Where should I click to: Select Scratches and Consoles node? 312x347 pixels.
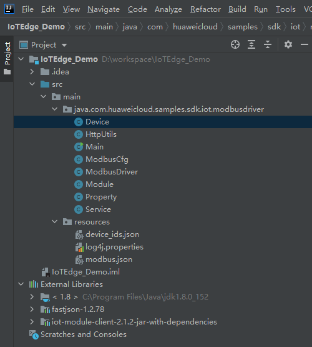84,334
